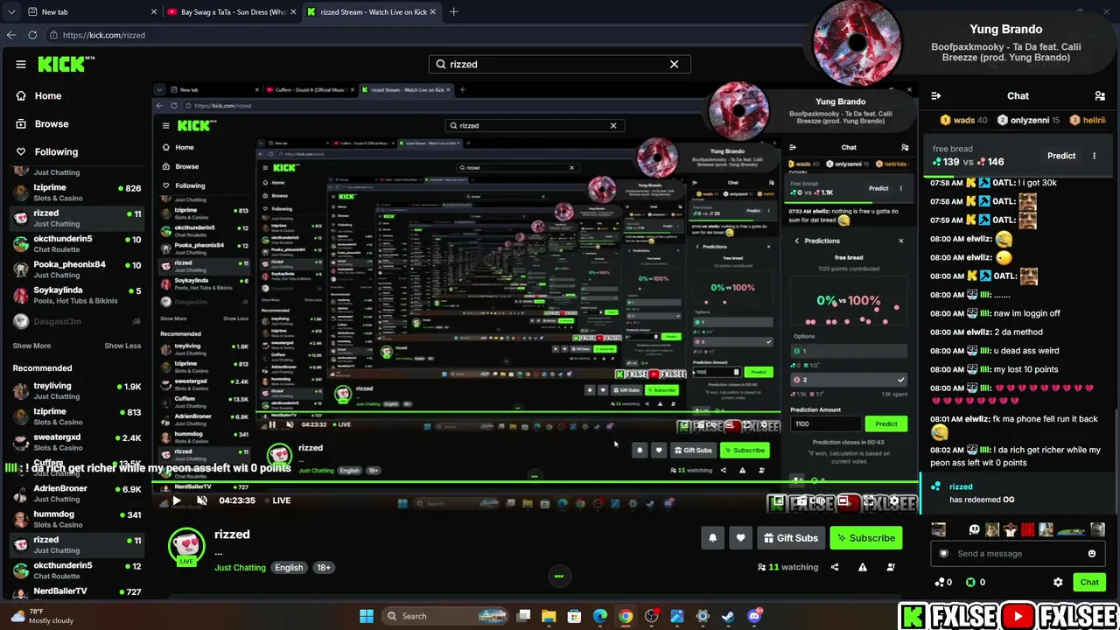Open the Just Chatting category link
The width and height of the screenshot is (1120, 630).
click(x=240, y=568)
